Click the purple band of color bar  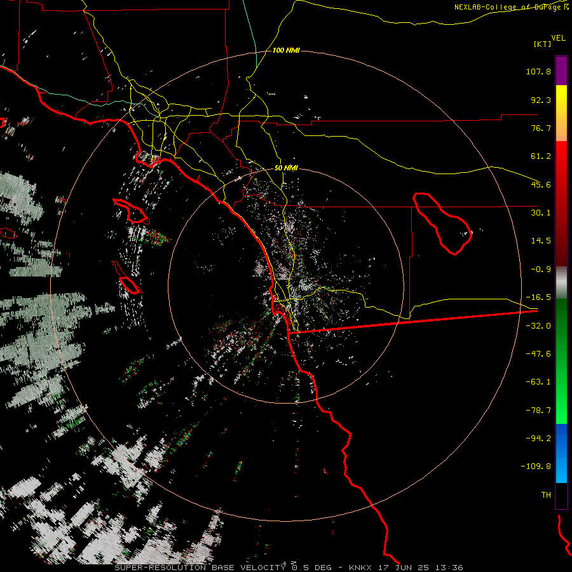click(561, 71)
